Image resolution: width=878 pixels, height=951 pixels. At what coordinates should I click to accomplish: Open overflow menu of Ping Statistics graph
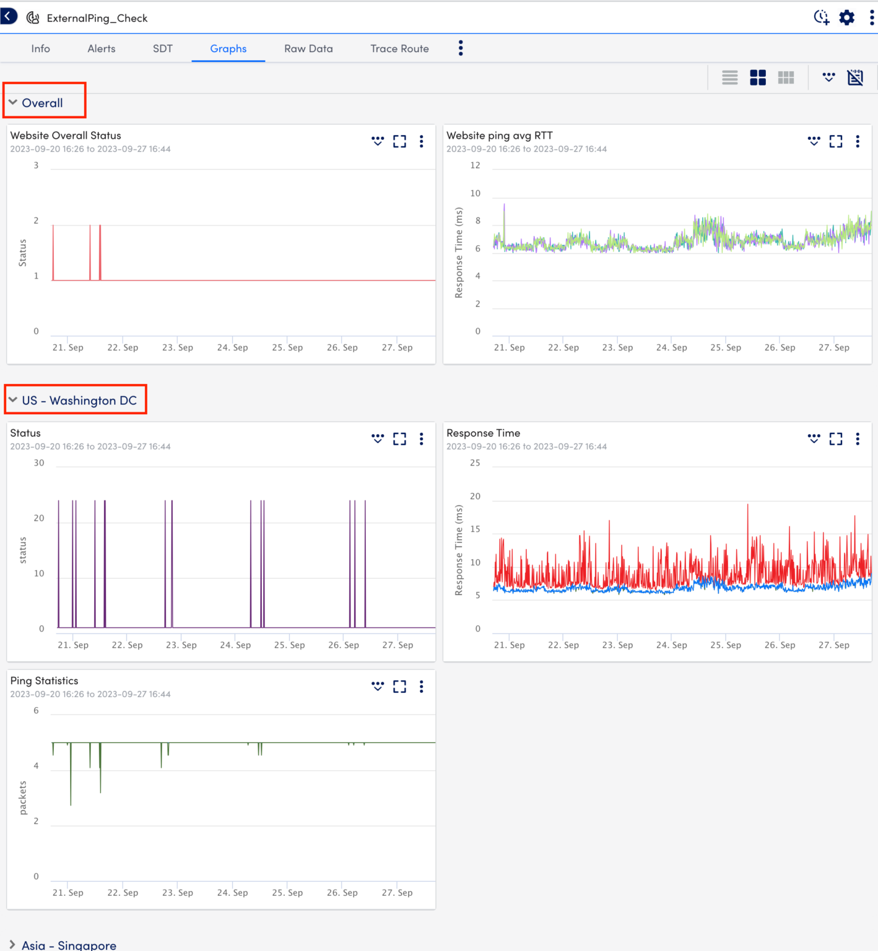tap(421, 686)
